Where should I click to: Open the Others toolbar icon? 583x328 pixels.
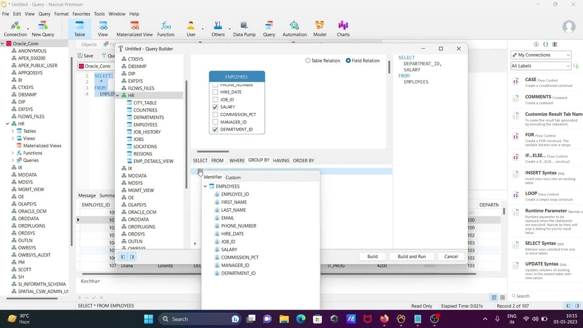218,29
